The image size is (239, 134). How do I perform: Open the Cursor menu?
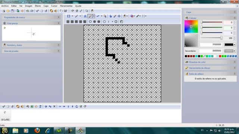[54, 6]
